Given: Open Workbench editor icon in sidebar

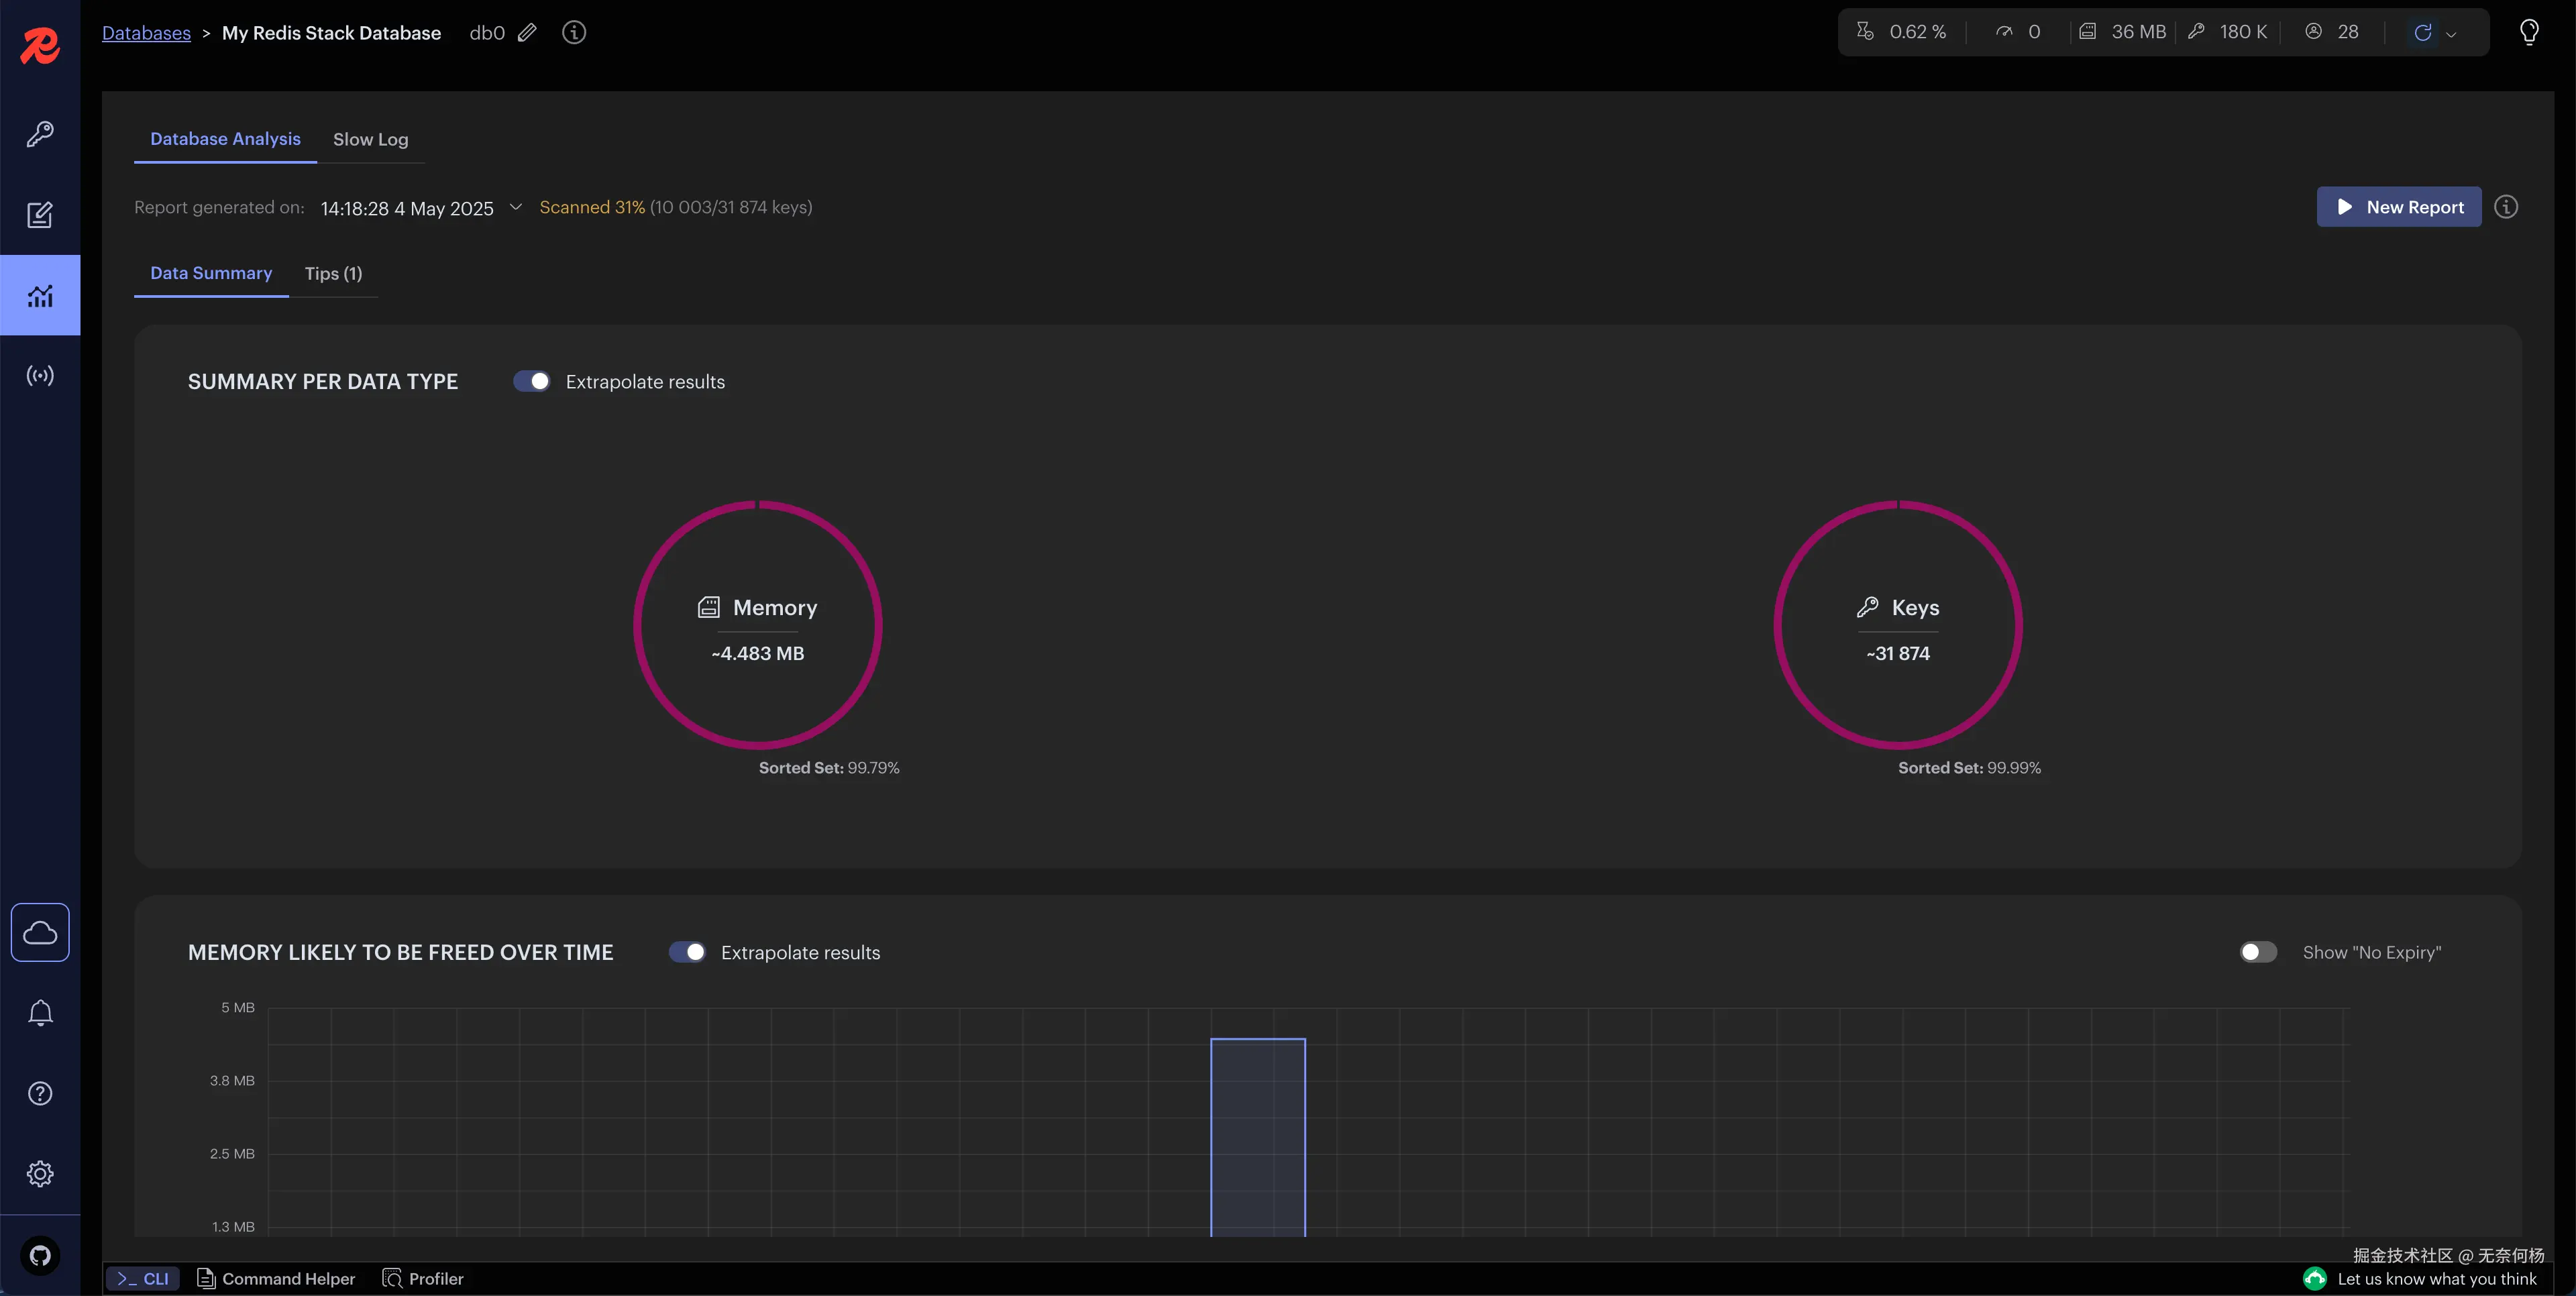Looking at the screenshot, I should 40,215.
